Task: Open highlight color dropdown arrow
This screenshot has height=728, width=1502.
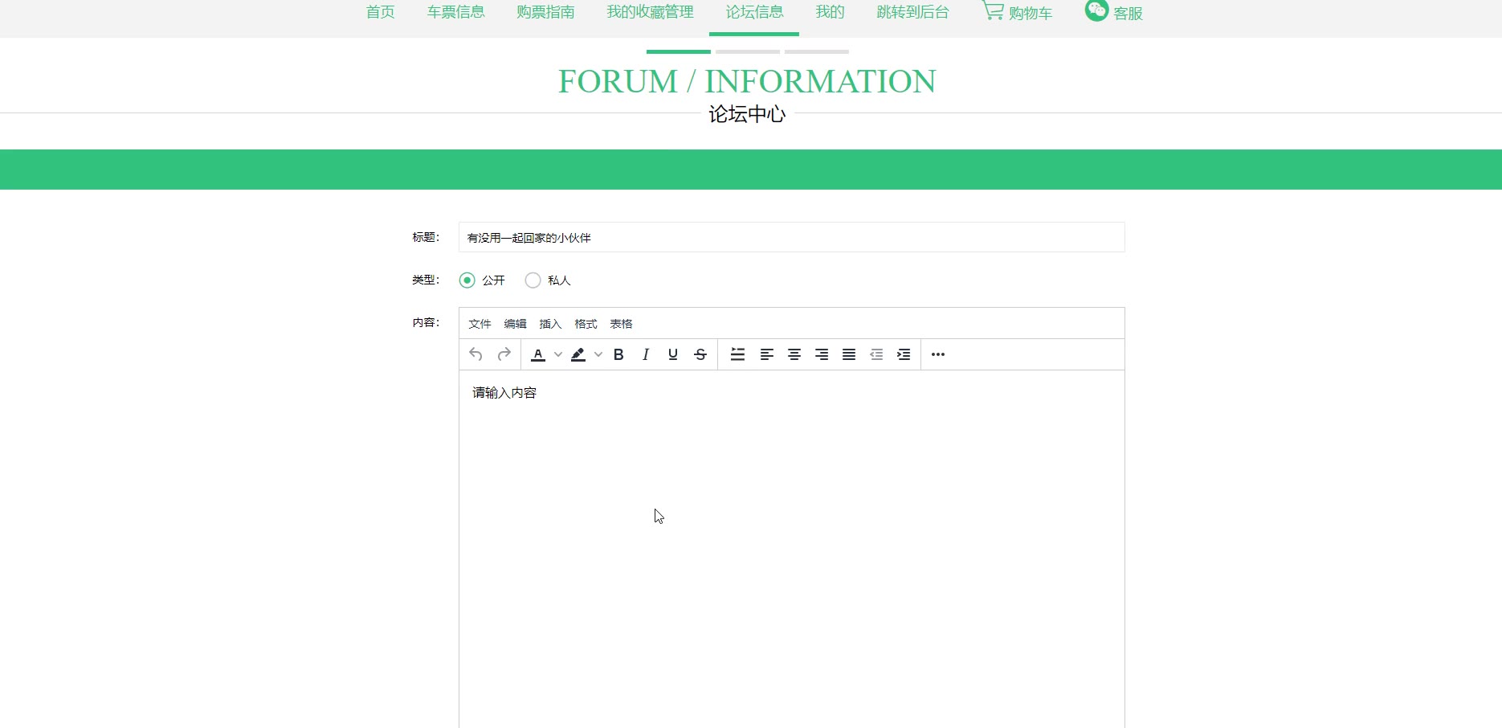Action: (x=598, y=354)
